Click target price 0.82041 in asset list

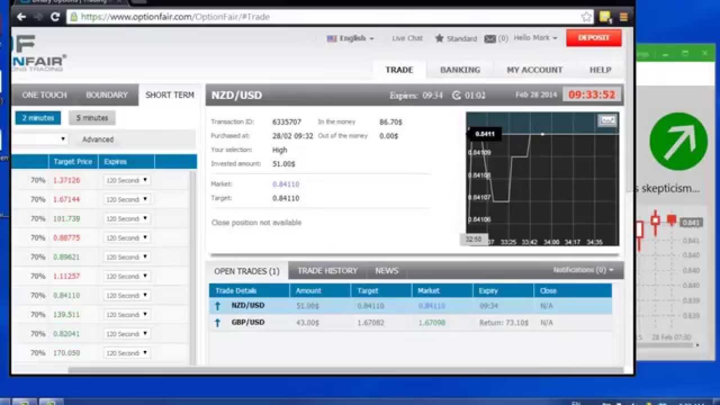coord(66,334)
